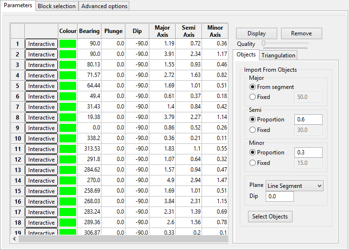
Task: Select Minor Fixed radio option
Action: (253, 163)
